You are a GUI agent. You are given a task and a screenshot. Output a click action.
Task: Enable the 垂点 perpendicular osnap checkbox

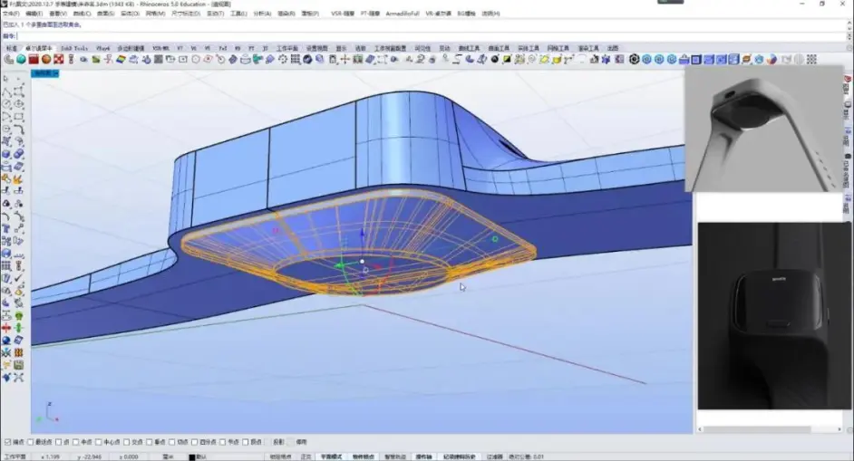149,442
